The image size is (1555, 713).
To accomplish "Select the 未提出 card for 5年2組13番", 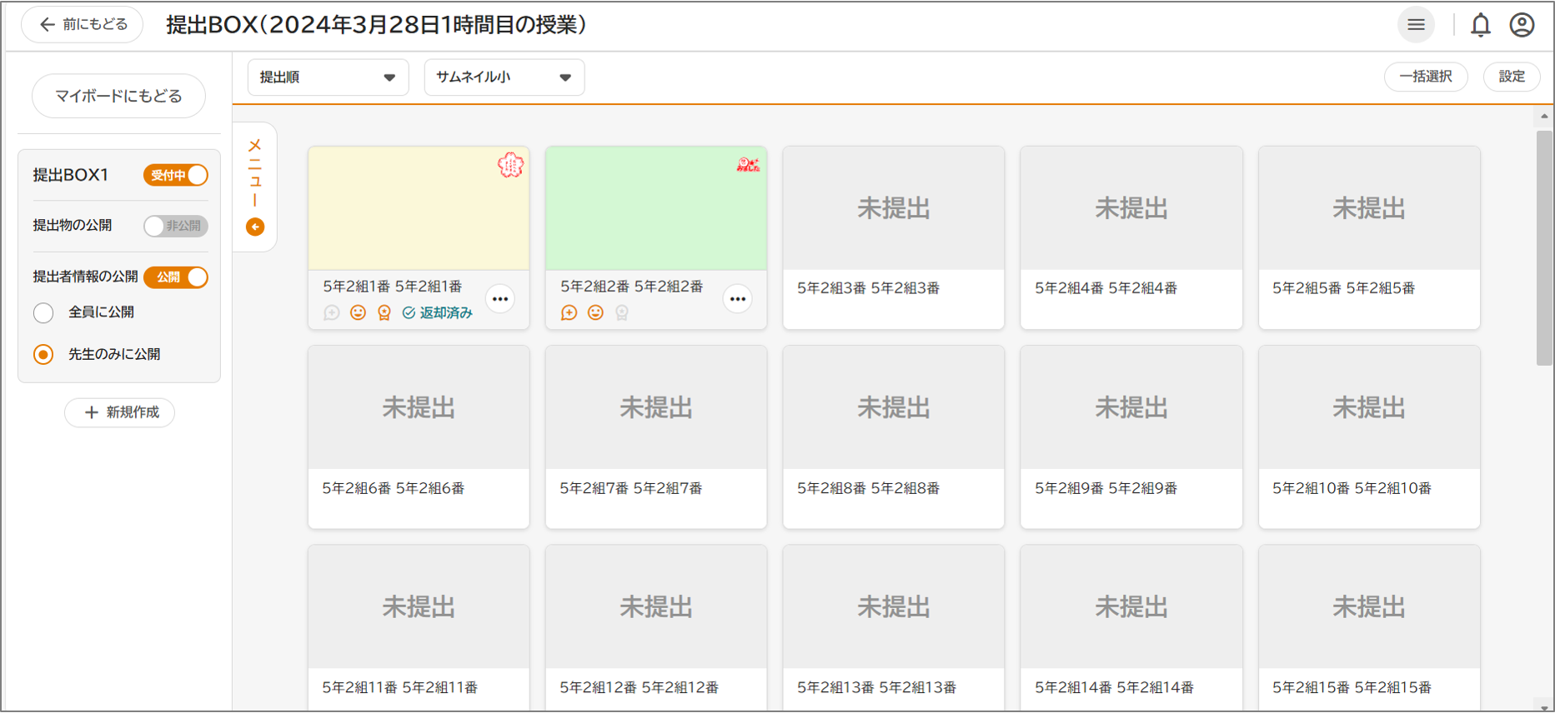I will coord(894,627).
